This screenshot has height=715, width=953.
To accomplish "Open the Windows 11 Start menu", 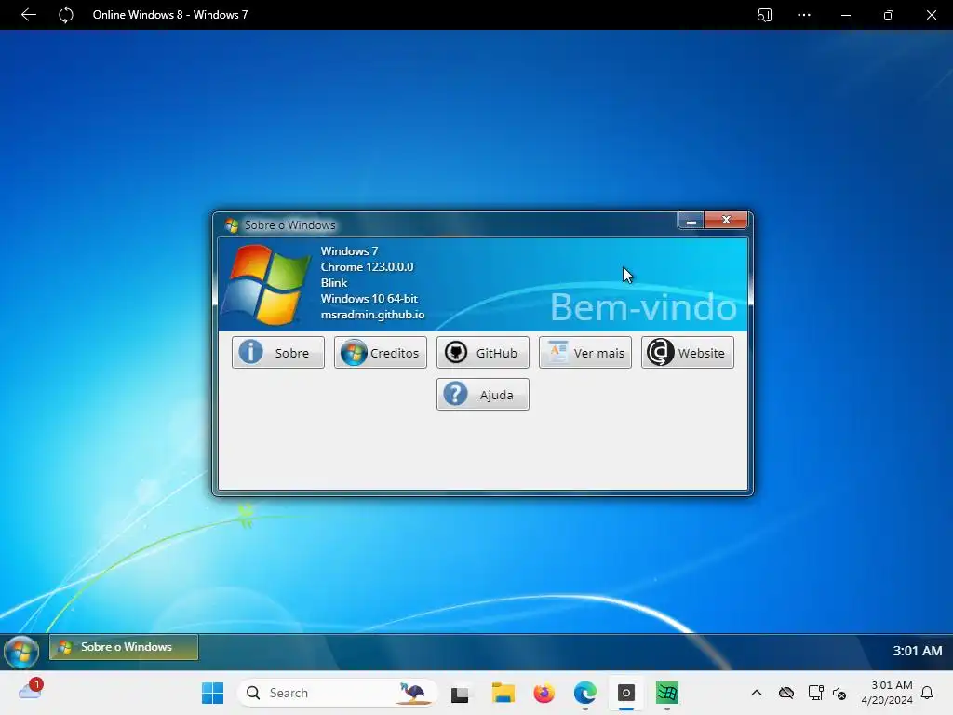I will [x=213, y=693].
